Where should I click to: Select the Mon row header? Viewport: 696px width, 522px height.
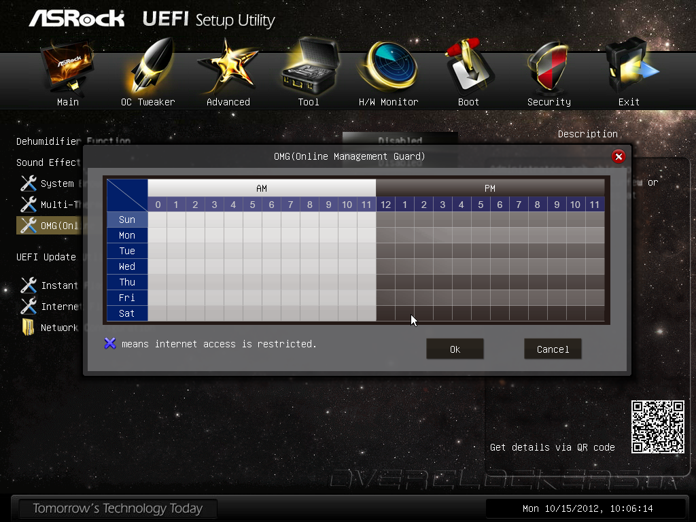click(x=127, y=235)
